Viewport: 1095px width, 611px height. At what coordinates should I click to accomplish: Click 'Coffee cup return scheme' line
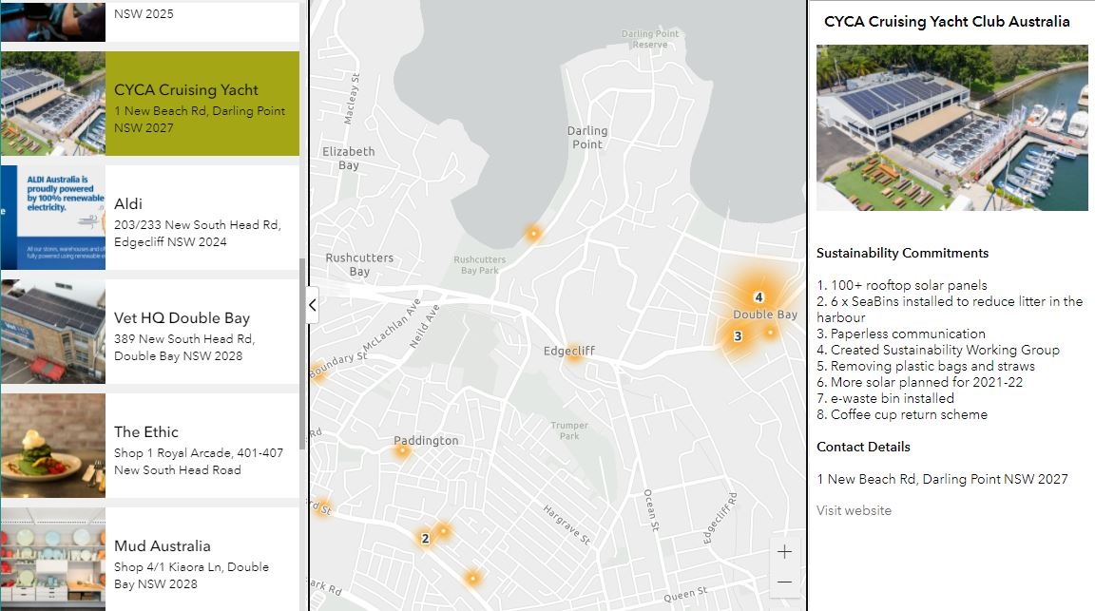[901, 414]
